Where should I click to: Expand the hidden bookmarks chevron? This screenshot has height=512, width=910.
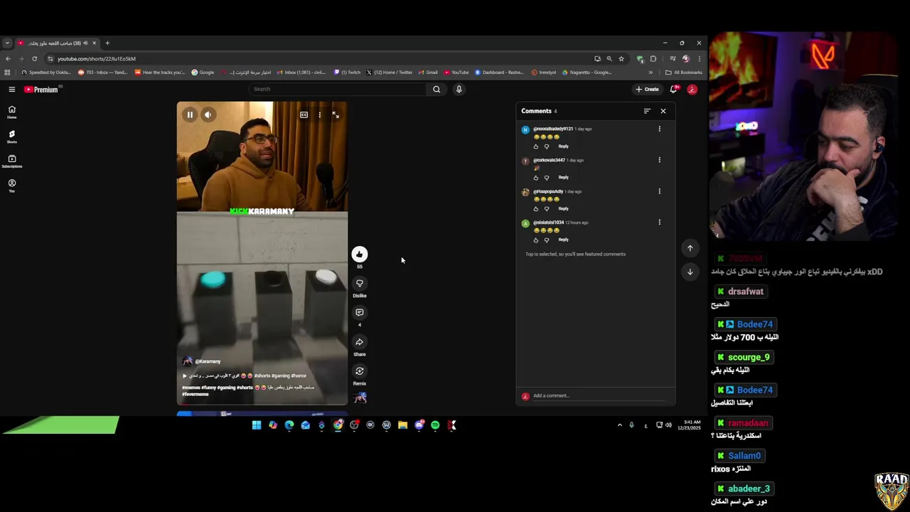(x=651, y=72)
